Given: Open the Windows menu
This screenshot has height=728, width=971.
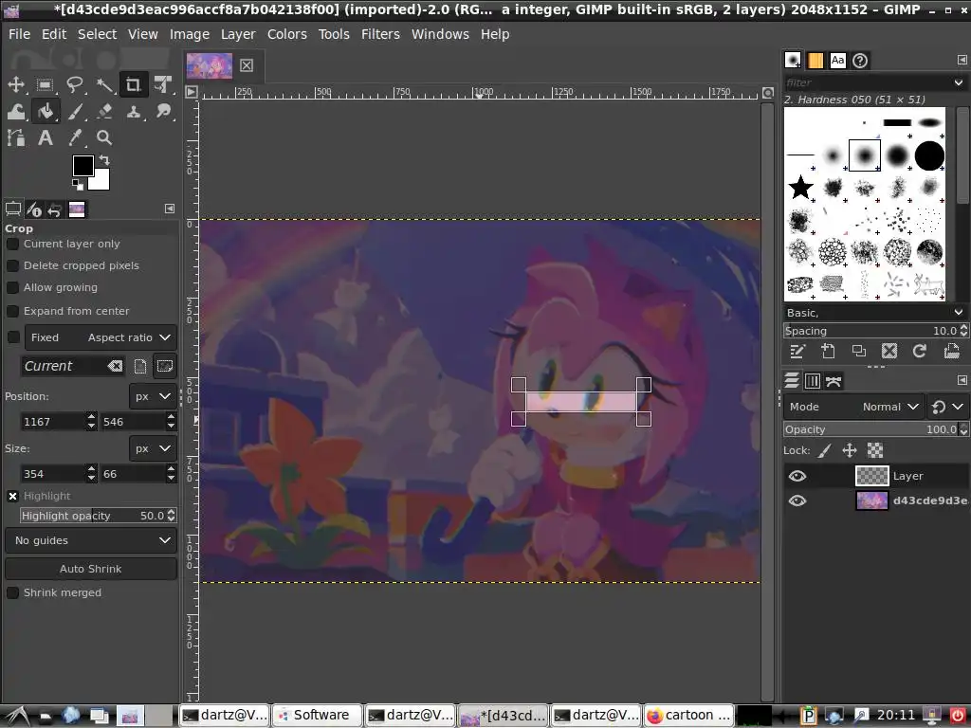Looking at the screenshot, I should coord(440,34).
